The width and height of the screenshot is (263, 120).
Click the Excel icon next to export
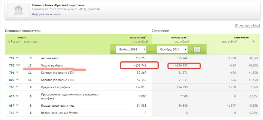(237, 26)
